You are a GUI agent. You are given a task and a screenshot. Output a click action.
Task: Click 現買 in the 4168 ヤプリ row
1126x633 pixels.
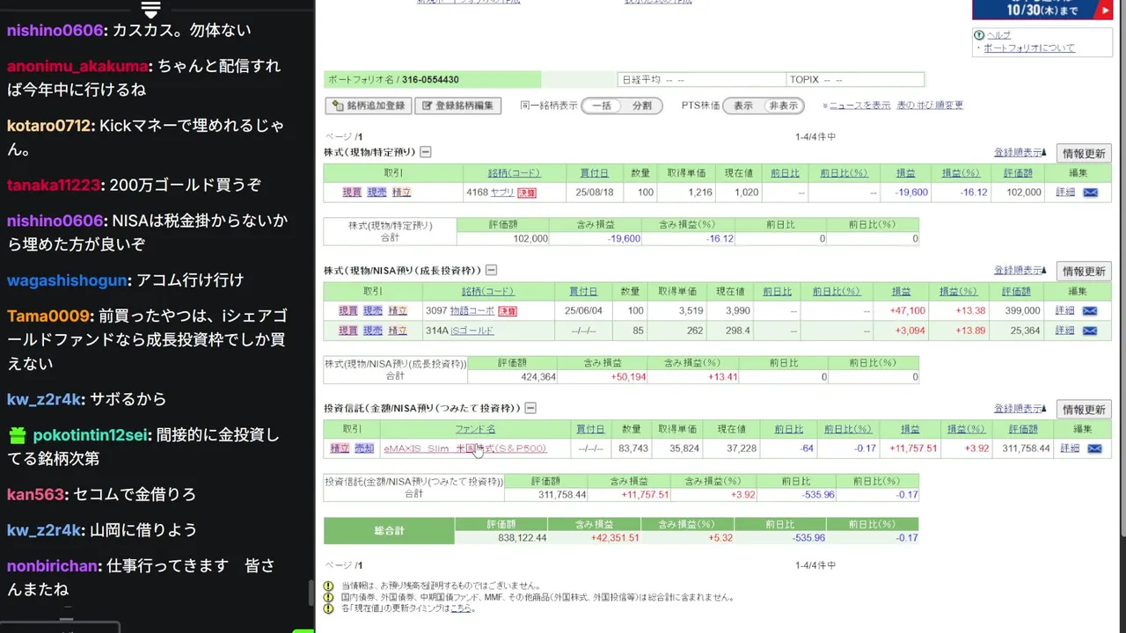coord(352,193)
